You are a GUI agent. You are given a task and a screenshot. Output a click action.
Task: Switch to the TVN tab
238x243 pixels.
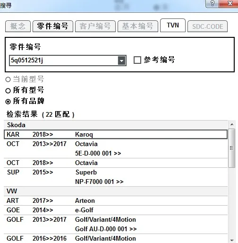[173, 25]
